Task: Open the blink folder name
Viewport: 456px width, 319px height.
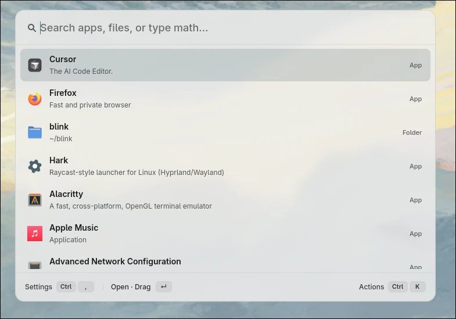Action: click(x=59, y=127)
